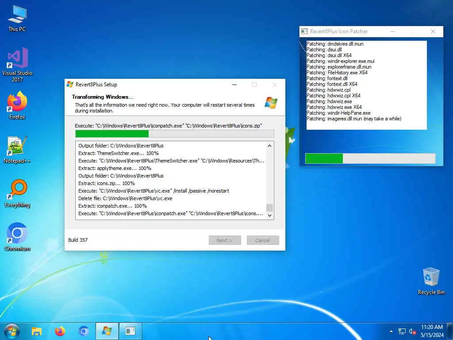
Task: Launch Chromium from the taskbar
Action: 84,331
